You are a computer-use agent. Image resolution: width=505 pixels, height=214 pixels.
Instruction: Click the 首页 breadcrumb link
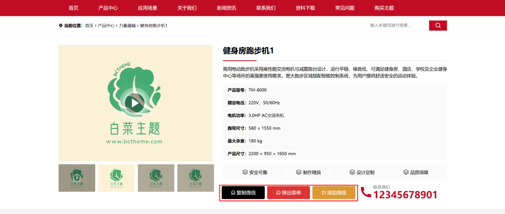[x=89, y=26]
